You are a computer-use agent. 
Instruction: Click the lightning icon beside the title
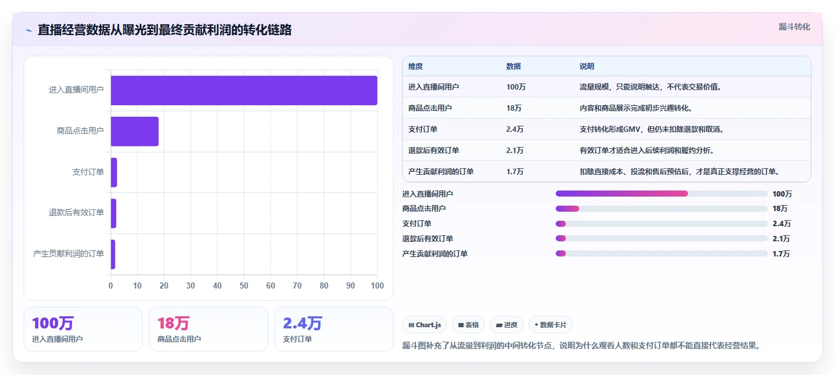(x=29, y=30)
